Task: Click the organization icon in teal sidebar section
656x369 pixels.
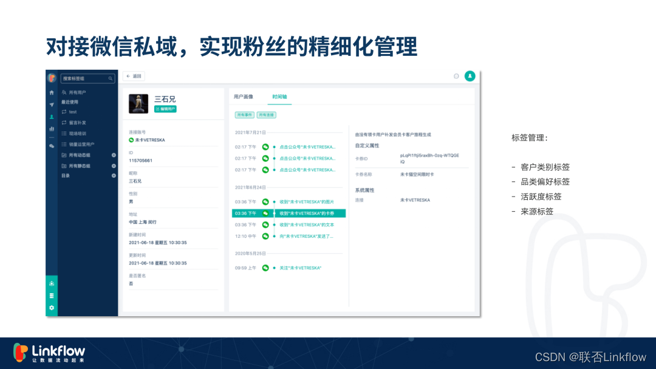Action: coord(52,283)
